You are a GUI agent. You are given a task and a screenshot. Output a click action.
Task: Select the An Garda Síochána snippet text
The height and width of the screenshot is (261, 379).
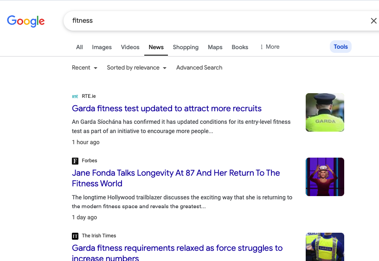(x=181, y=127)
